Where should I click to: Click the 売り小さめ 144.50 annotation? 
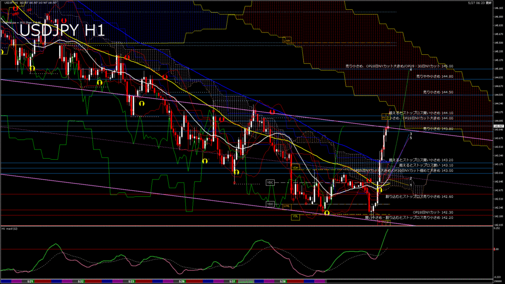click(x=438, y=92)
